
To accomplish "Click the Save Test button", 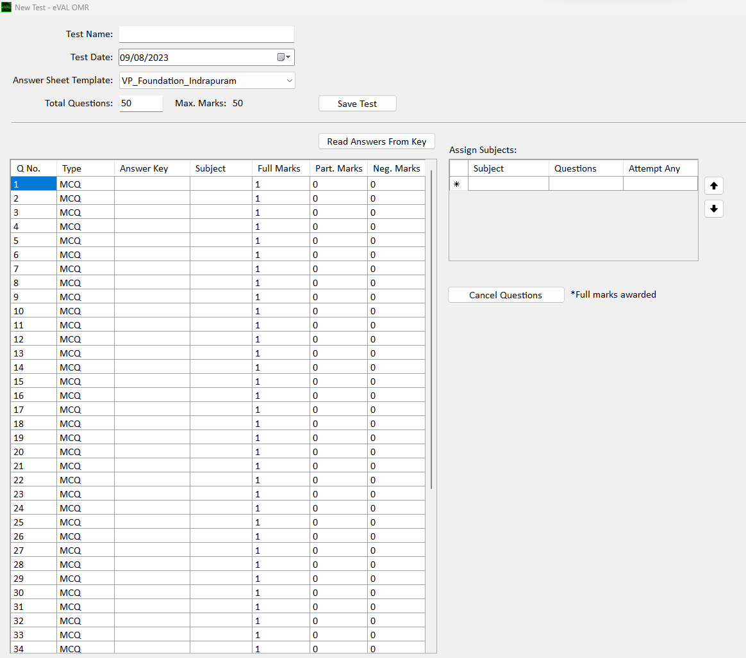I will point(357,104).
